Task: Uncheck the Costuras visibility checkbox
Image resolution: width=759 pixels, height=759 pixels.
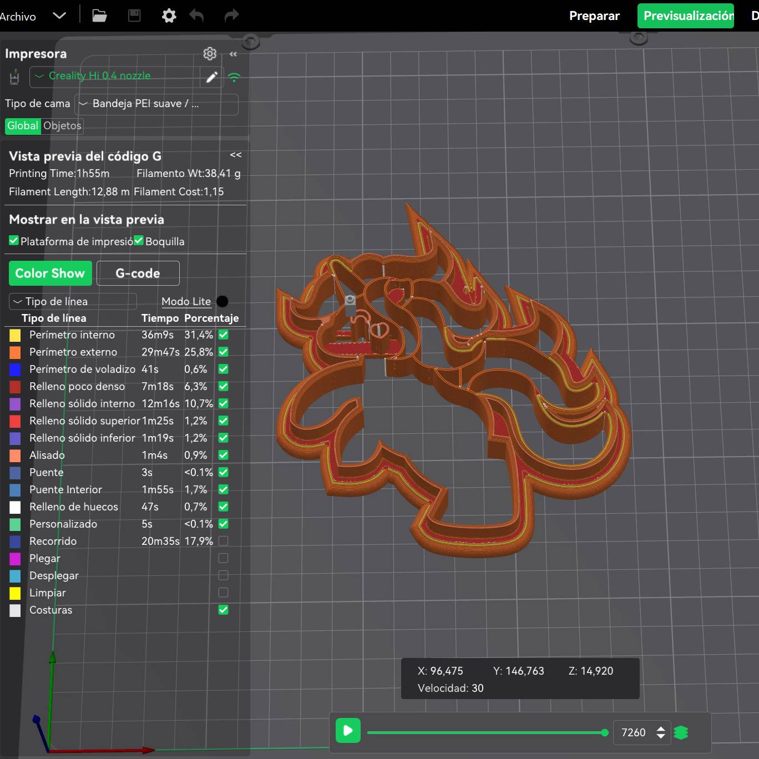Action: [x=223, y=610]
